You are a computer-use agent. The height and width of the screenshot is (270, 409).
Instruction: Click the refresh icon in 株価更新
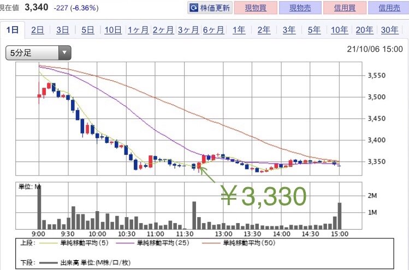194,8
